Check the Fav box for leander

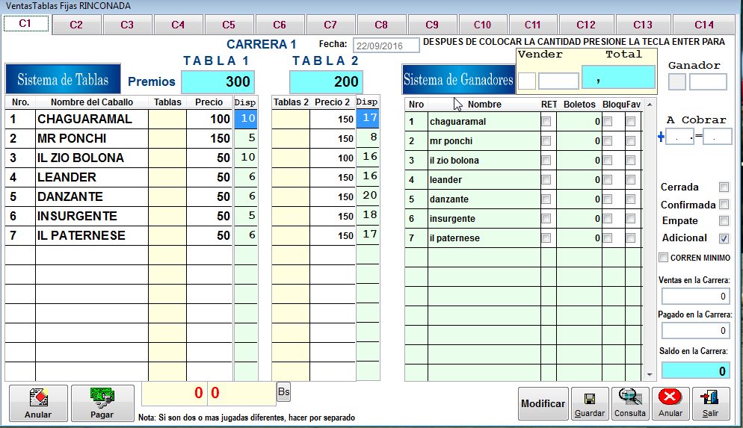630,180
